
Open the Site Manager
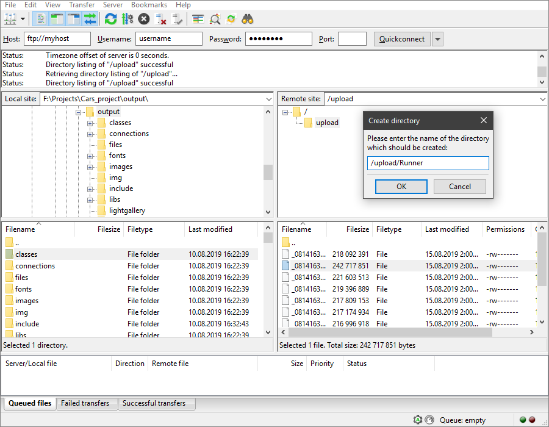pos(9,19)
